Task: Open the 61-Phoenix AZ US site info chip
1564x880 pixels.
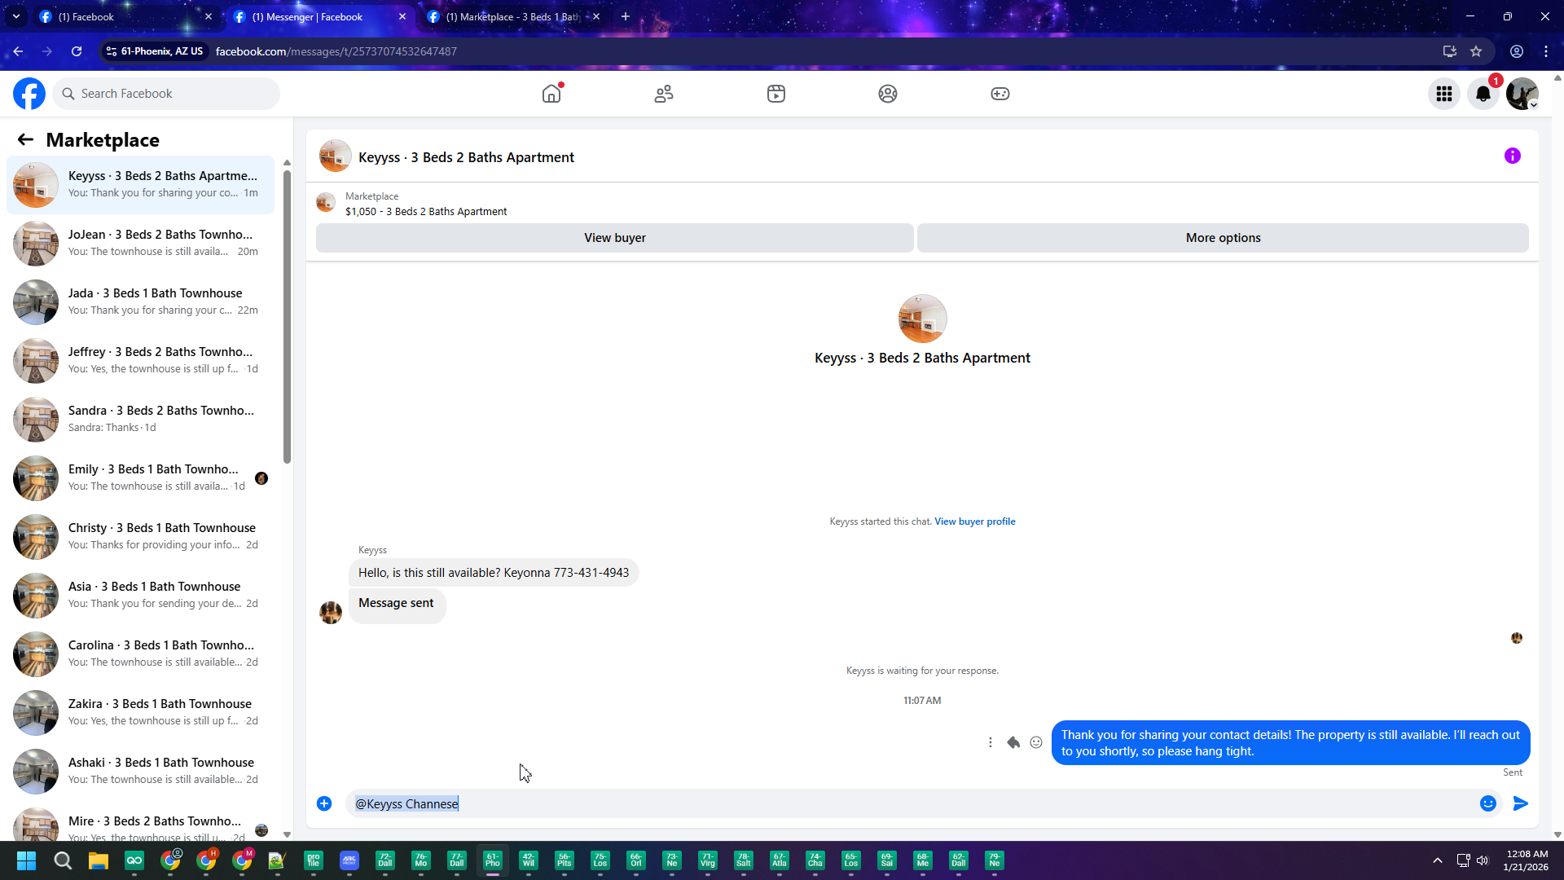Action: [x=155, y=51]
